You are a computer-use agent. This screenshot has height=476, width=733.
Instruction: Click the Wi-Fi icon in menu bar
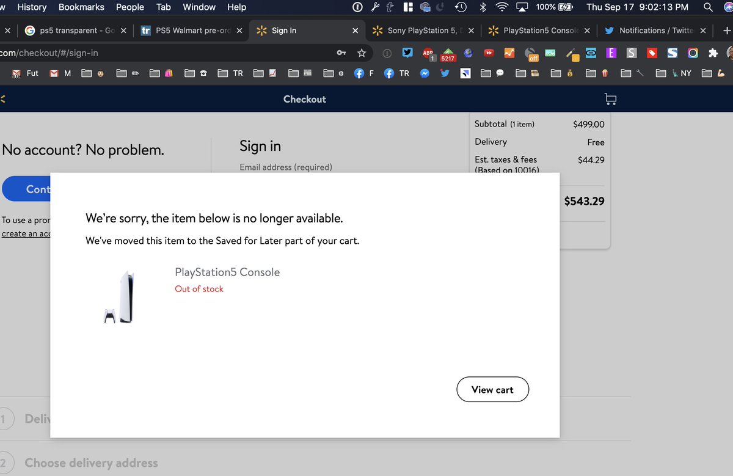[502, 7]
